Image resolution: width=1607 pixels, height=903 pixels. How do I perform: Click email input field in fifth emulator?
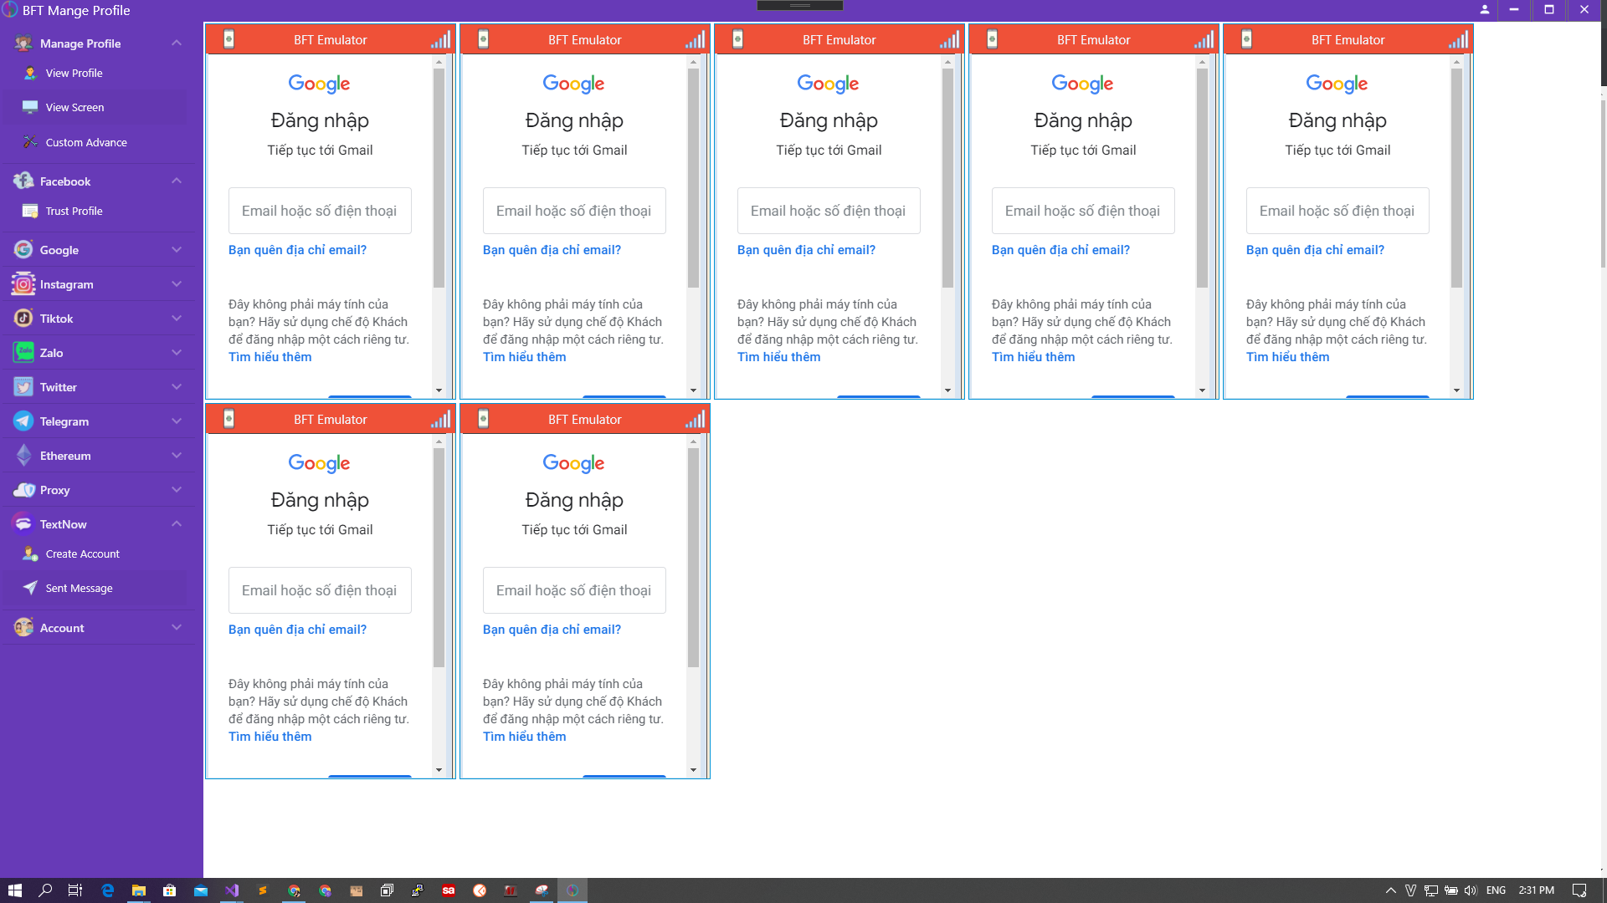tap(1337, 211)
